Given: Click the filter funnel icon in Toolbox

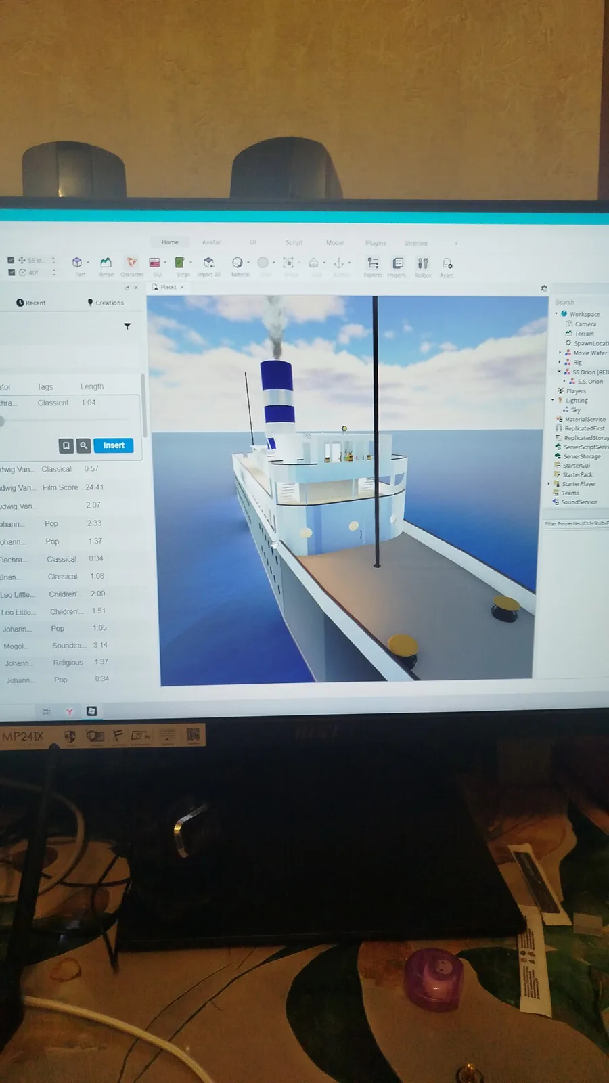Looking at the screenshot, I should tap(127, 326).
